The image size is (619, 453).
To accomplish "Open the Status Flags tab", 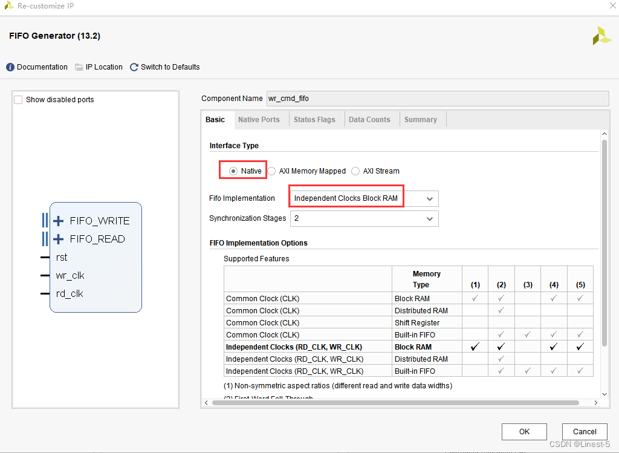I will 314,120.
